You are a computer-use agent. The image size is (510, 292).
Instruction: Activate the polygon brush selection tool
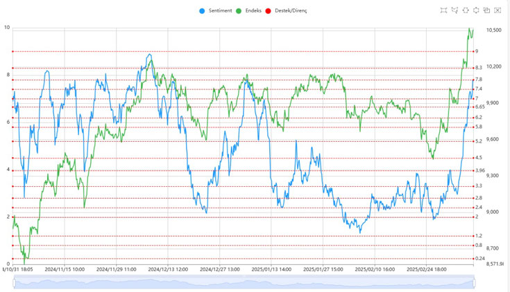[454, 10]
